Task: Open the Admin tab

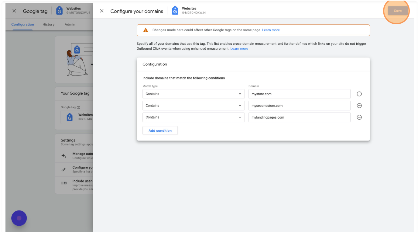Action: coord(70,24)
